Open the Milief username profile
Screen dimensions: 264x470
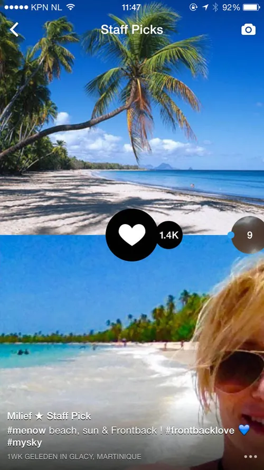tap(20, 416)
